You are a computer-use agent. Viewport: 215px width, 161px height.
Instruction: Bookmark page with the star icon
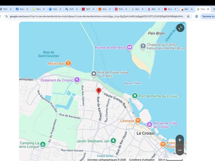point(188,16)
